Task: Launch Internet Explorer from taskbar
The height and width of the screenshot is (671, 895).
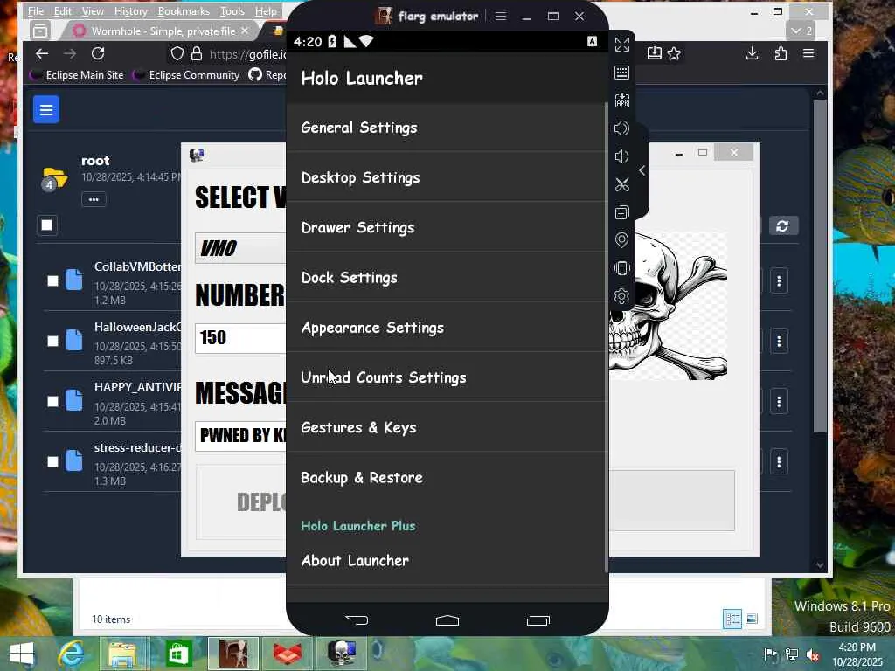Action: click(x=72, y=654)
